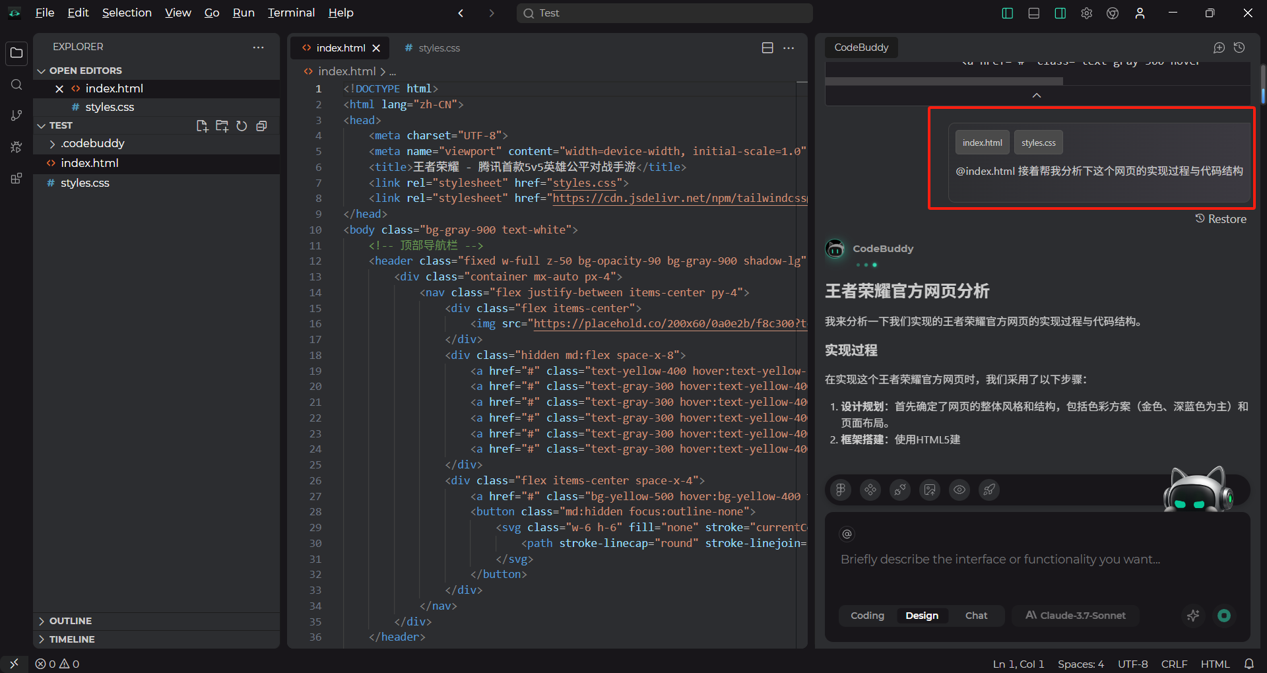This screenshot has width=1267, height=673.
Task: Open the Search view in activity bar
Action: coord(16,84)
